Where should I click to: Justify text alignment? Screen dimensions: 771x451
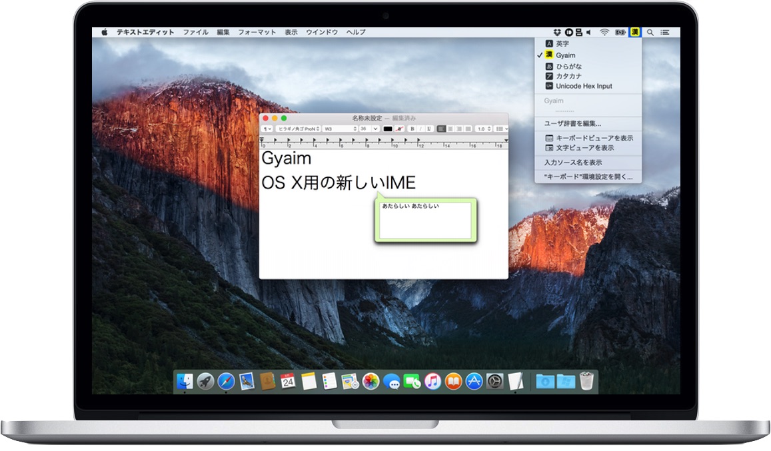click(468, 129)
